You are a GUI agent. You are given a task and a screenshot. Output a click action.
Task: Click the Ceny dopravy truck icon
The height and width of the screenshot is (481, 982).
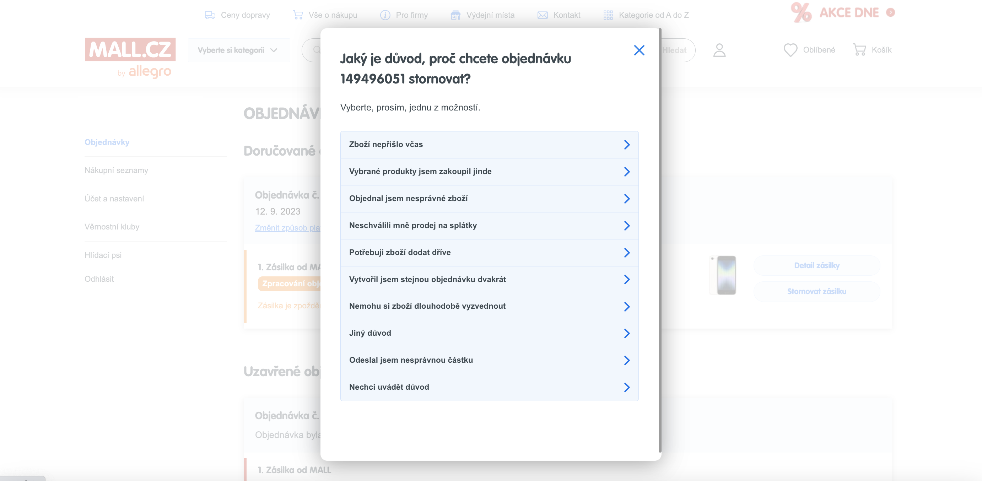[x=210, y=15]
